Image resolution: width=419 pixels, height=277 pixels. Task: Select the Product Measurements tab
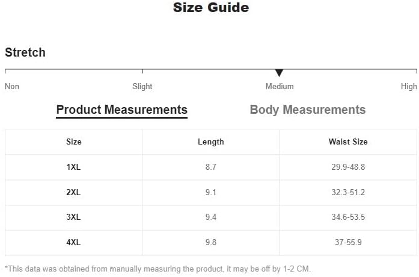pyautogui.click(x=122, y=110)
